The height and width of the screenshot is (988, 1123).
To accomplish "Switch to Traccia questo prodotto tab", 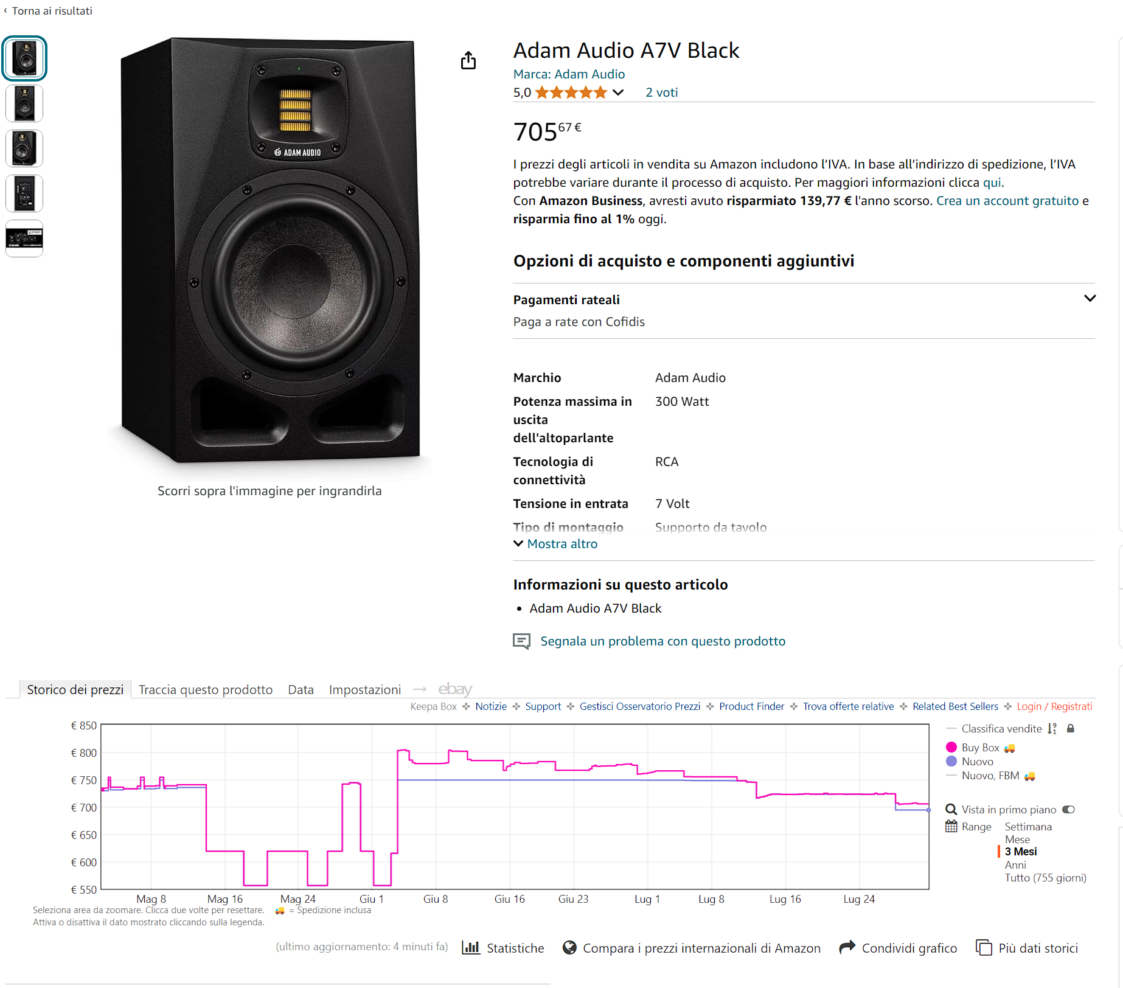I will pos(206,689).
